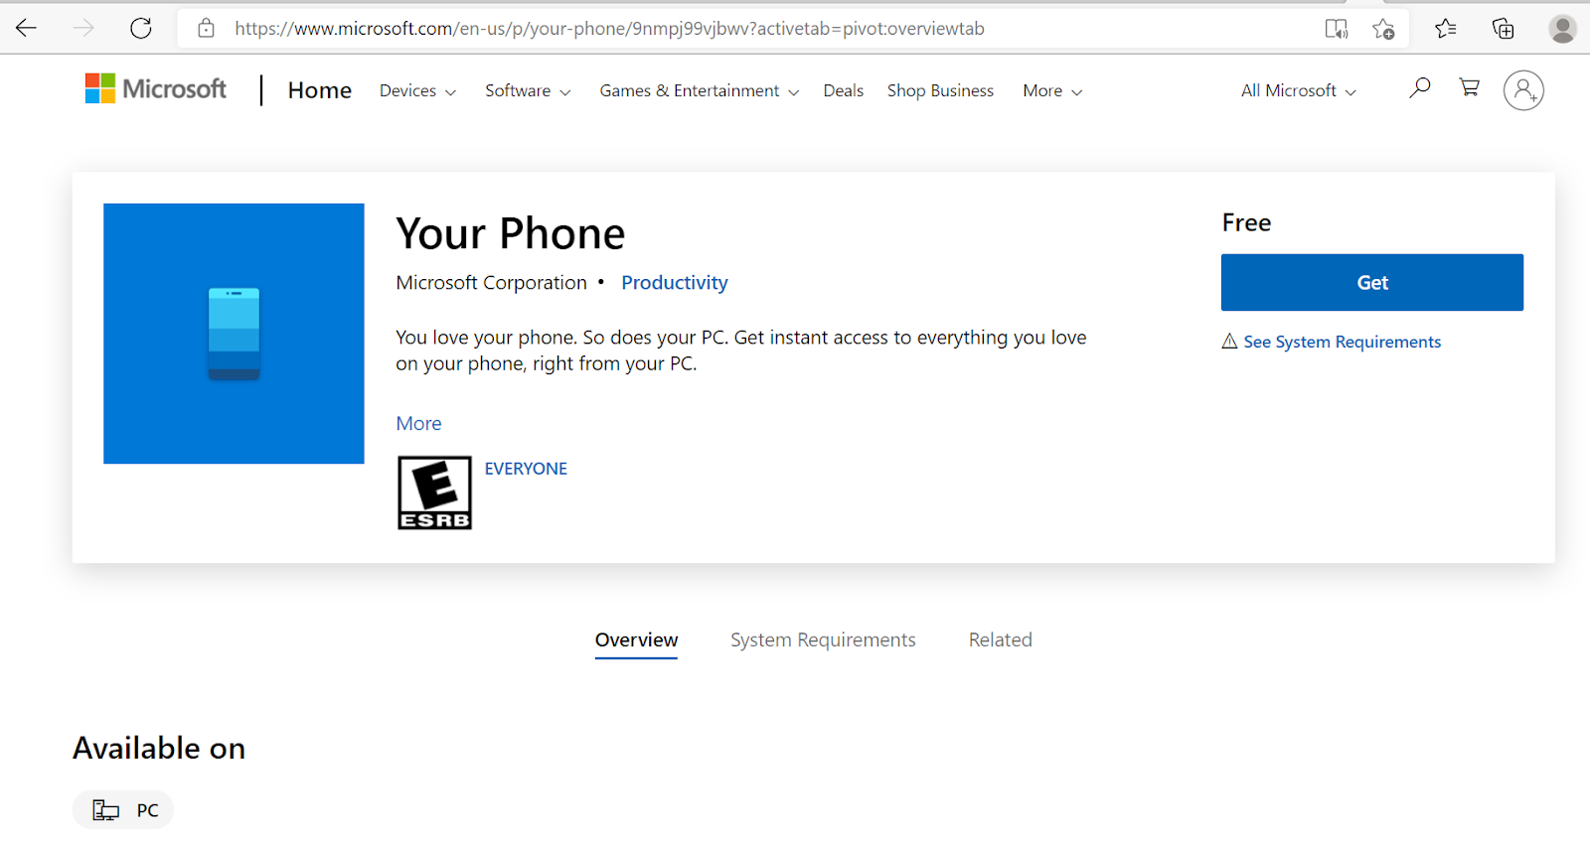Expand the Software menu
Image resolution: width=1590 pixels, height=843 pixels.
pos(528,90)
